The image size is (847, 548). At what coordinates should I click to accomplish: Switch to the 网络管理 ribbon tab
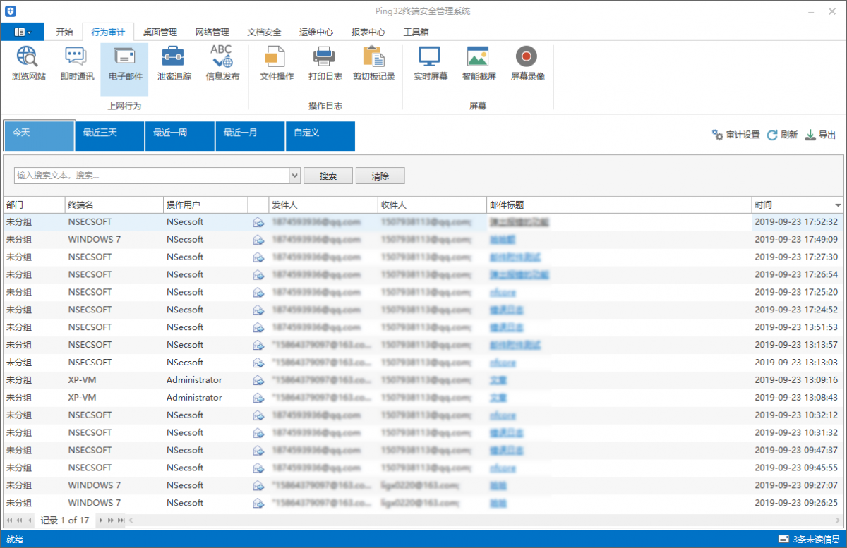coord(212,32)
